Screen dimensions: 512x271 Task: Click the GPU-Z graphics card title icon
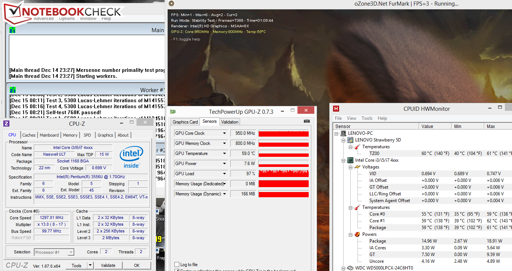[x=173, y=112]
